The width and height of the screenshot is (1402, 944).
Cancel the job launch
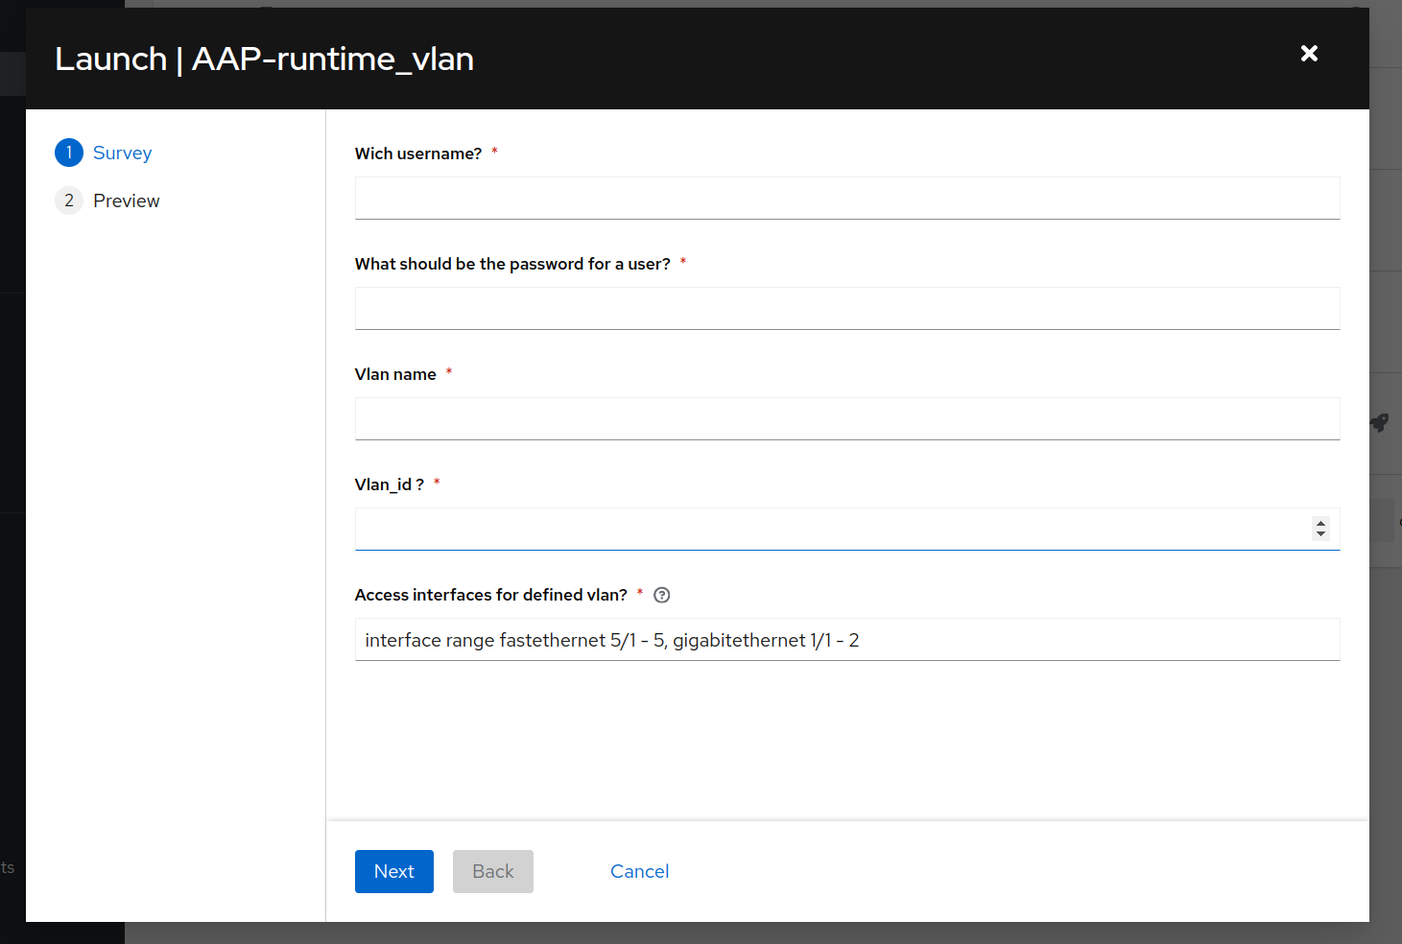coord(639,871)
